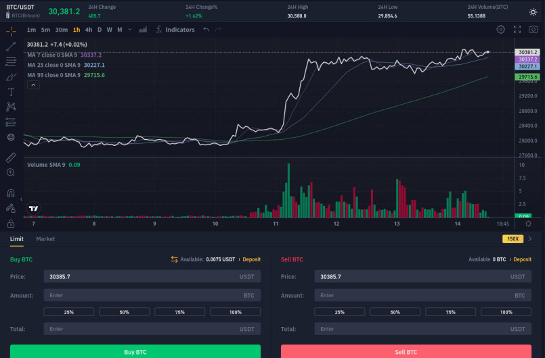
Task: Toggle magnet mode in drawing toolbar
Action: 11,193
